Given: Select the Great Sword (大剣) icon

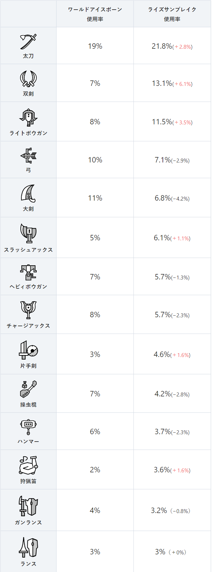Looking at the screenshot, I should click(x=28, y=194).
